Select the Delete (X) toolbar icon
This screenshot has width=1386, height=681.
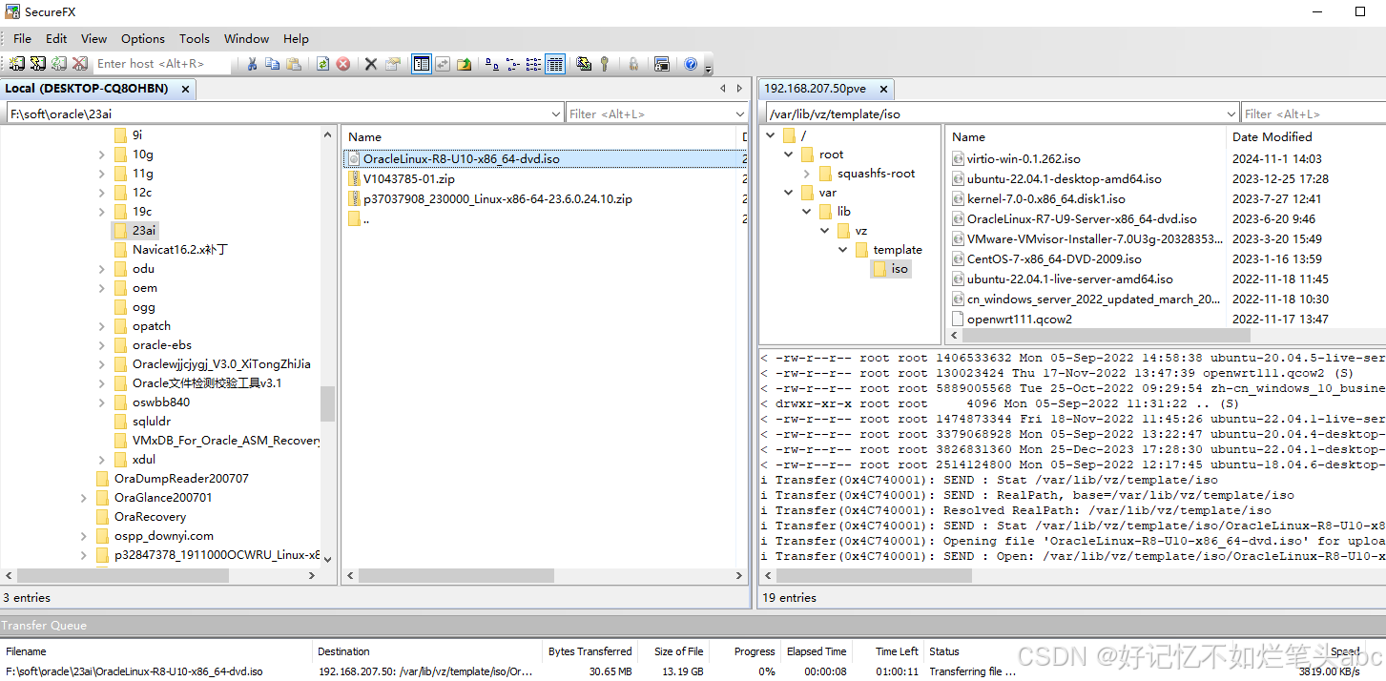(x=370, y=64)
